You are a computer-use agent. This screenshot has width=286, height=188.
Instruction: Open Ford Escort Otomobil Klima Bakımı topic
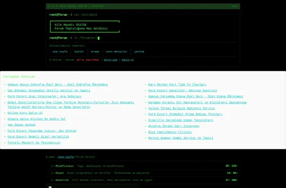click(185, 114)
